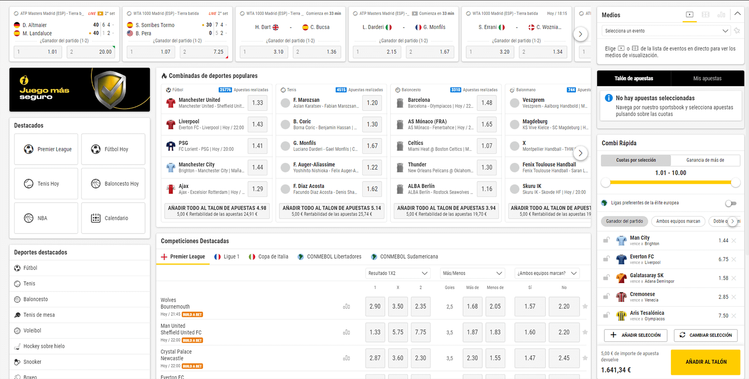
Task: Open stats icon for Man United match
Action: pos(346,332)
